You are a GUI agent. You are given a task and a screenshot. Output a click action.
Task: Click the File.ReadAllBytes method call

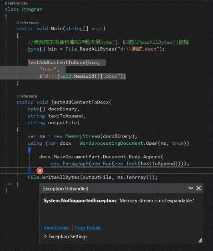click(90, 49)
